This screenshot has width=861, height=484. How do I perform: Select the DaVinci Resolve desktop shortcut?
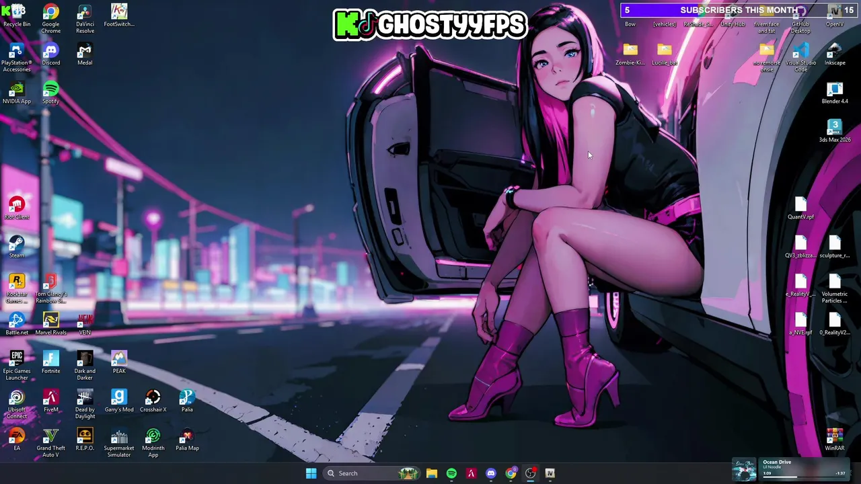point(85,18)
